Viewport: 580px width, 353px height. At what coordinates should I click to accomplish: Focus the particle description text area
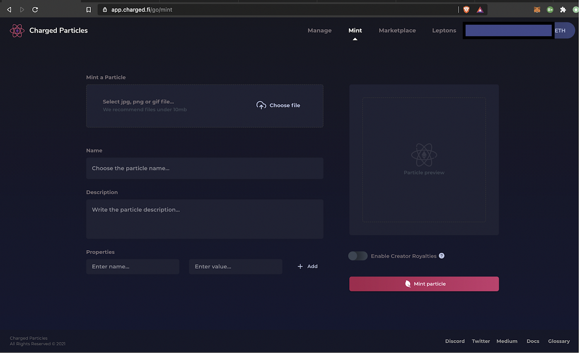click(205, 219)
